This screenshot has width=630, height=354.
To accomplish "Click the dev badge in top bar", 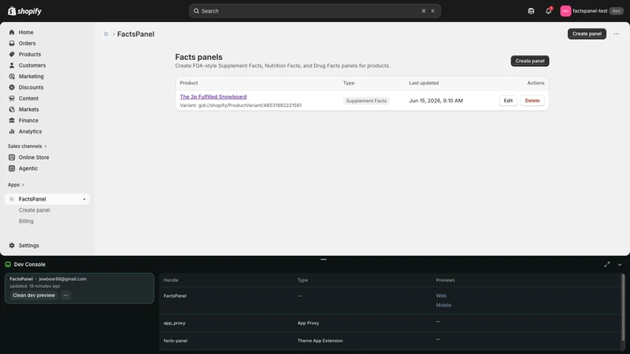I will (x=616, y=11).
